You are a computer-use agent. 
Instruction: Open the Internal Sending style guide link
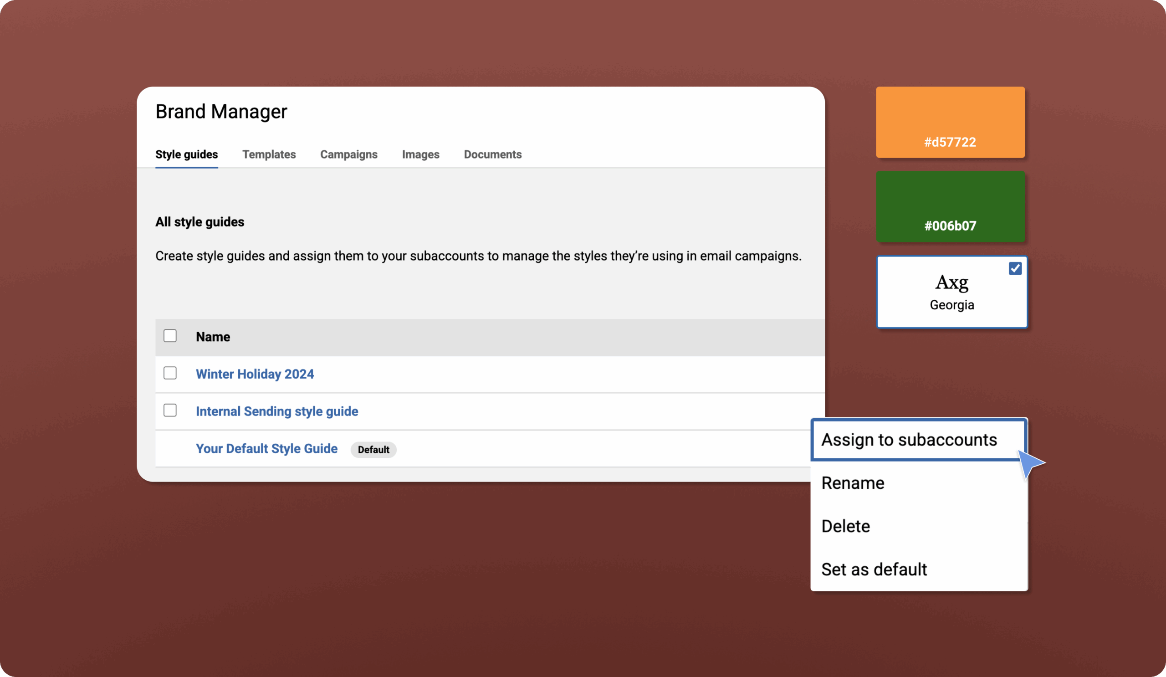pyautogui.click(x=276, y=411)
